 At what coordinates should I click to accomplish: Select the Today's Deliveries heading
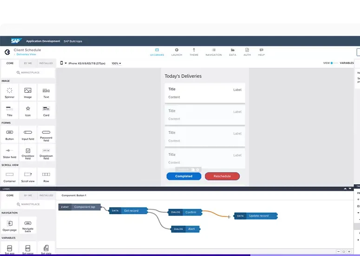click(x=183, y=76)
